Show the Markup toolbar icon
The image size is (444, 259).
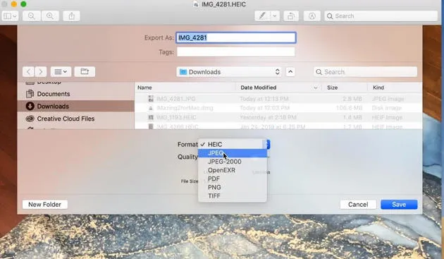pyautogui.click(x=312, y=16)
